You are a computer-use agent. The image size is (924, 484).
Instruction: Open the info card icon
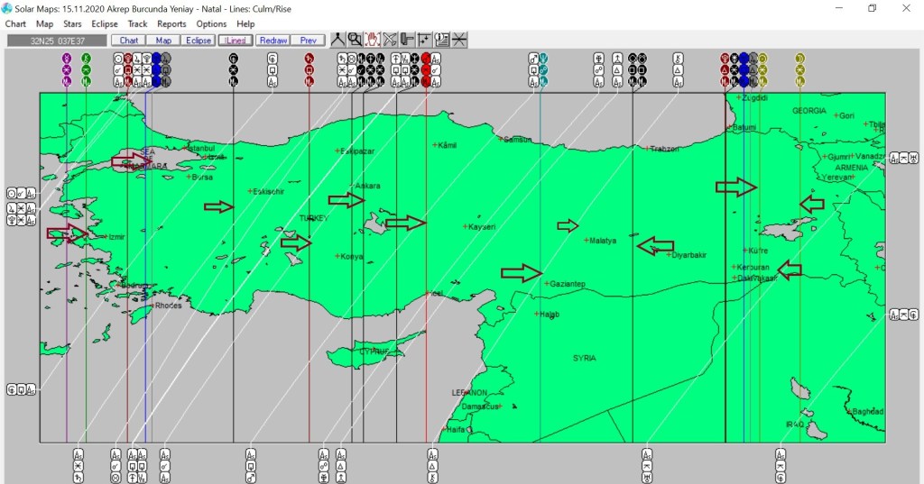pos(442,40)
